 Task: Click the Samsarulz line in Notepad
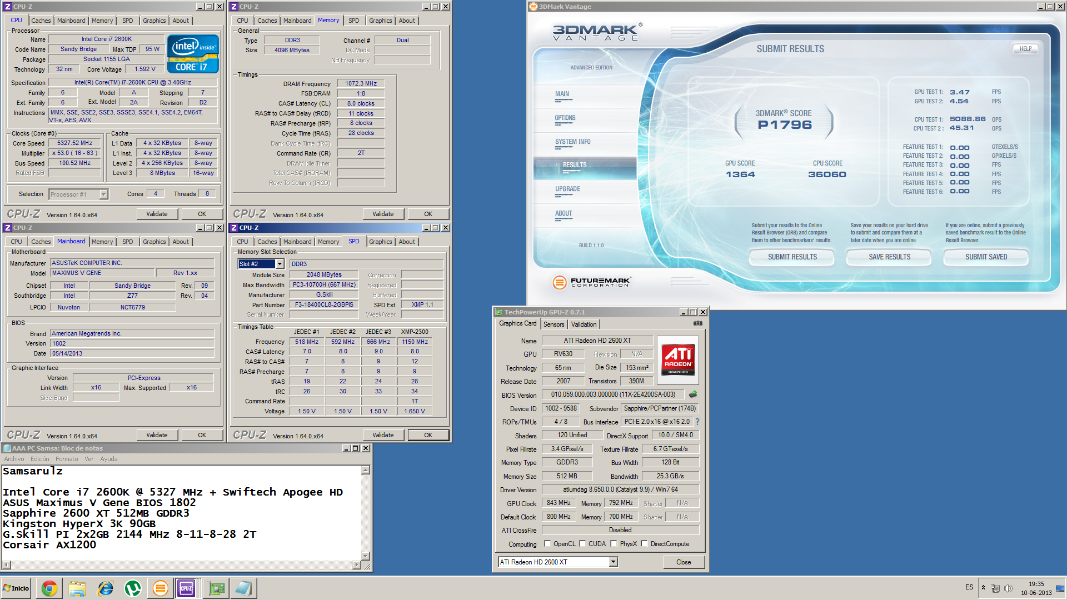pos(33,471)
